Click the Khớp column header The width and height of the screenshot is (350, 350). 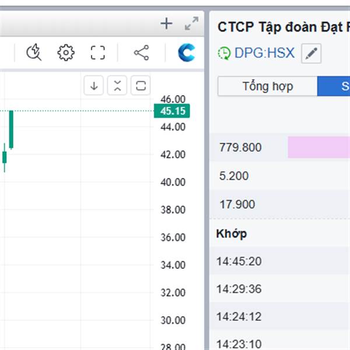click(x=232, y=234)
